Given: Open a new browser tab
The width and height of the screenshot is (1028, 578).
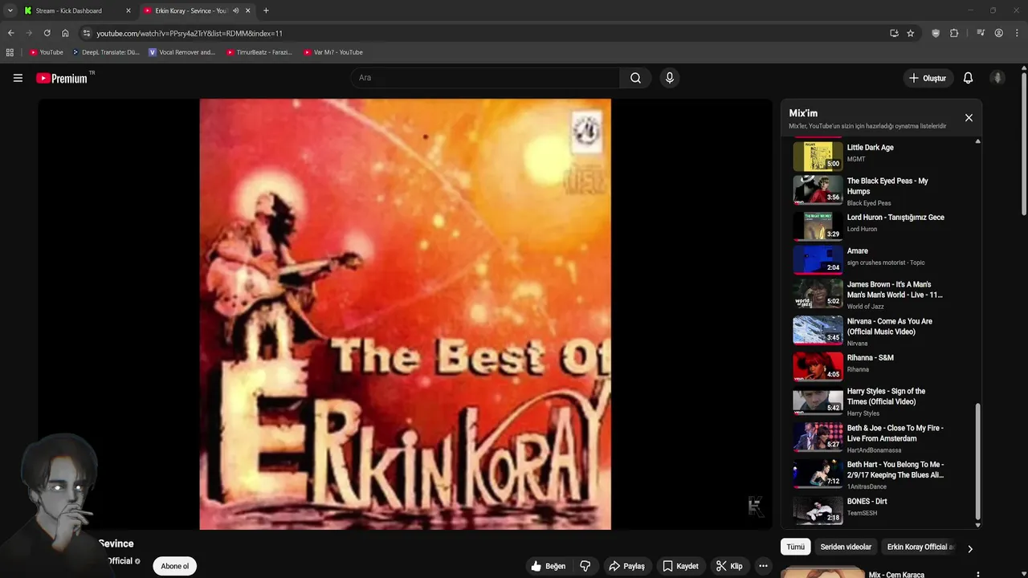Looking at the screenshot, I should coord(266,10).
